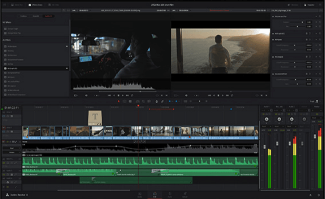Viewport: 325px width, 199px height.
Task: Open the Color page tab
Action: [170, 195]
